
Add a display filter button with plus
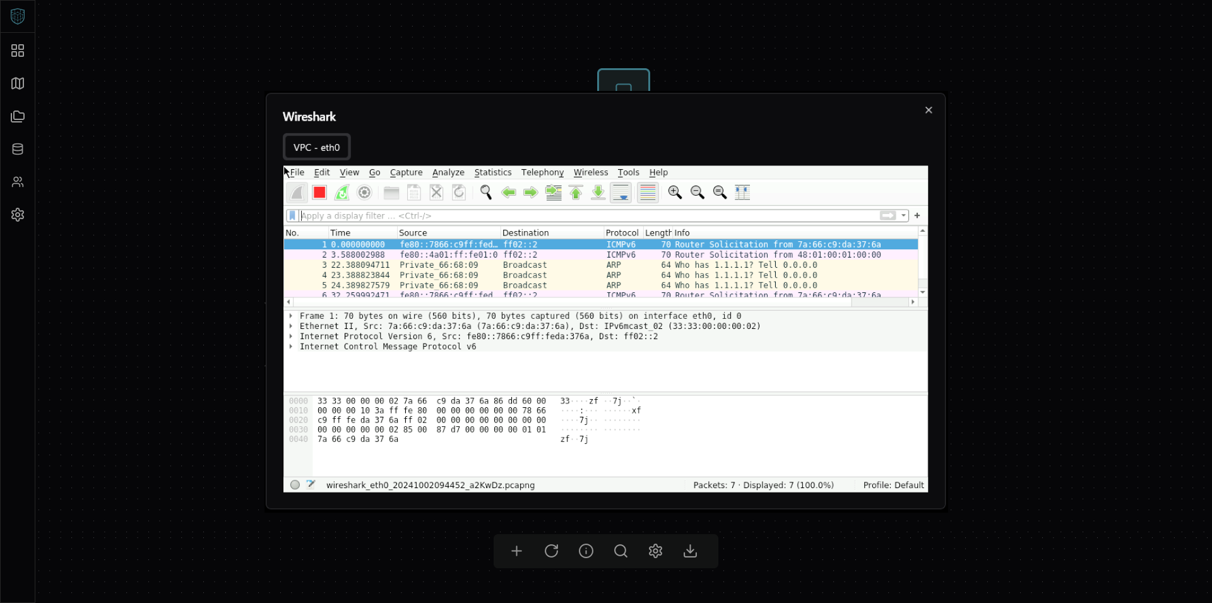pyautogui.click(x=917, y=216)
